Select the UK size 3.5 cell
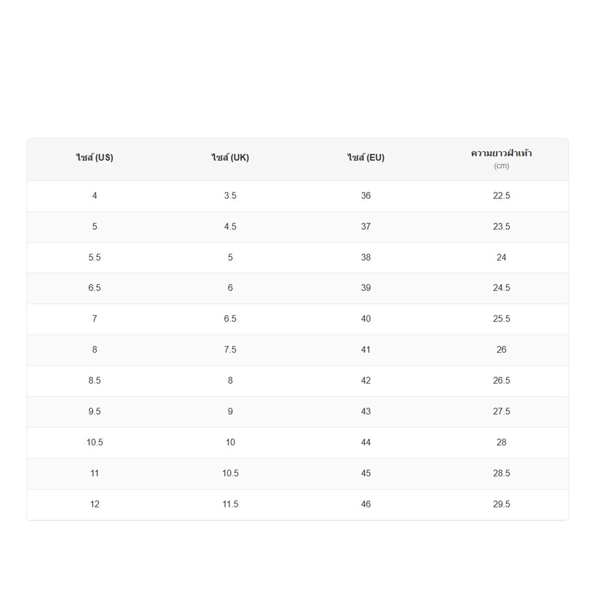This screenshot has width=606, height=606. point(230,196)
